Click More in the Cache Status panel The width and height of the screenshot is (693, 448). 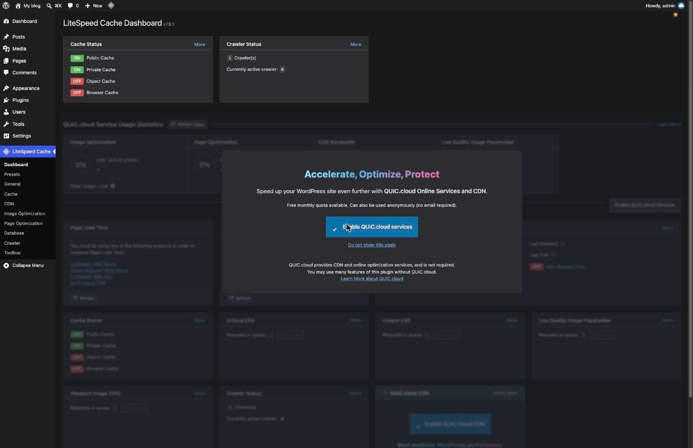[x=200, y=44]
